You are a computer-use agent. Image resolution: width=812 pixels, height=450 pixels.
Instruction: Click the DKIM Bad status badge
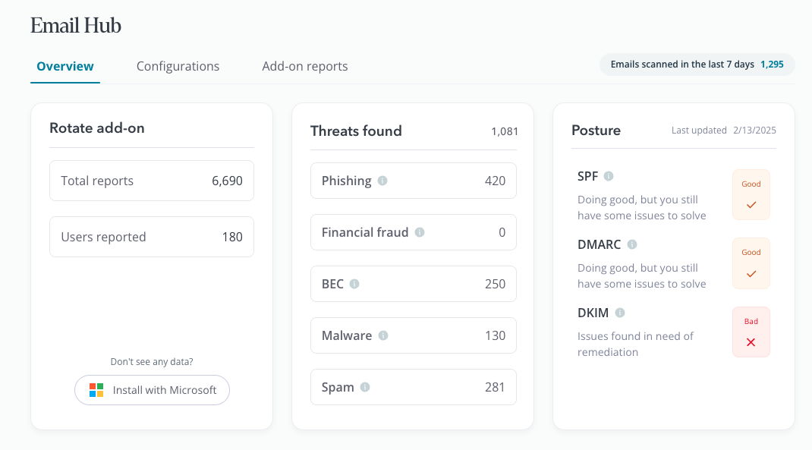pyautogui.click(x=751, y=332)
